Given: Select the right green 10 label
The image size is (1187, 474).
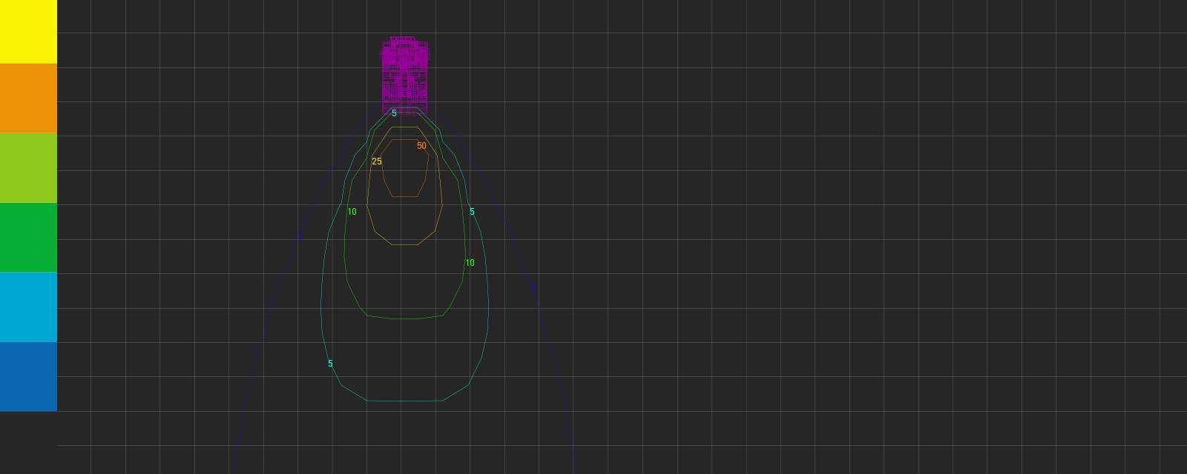Looking at the screenshot, I should coord(470,263).
